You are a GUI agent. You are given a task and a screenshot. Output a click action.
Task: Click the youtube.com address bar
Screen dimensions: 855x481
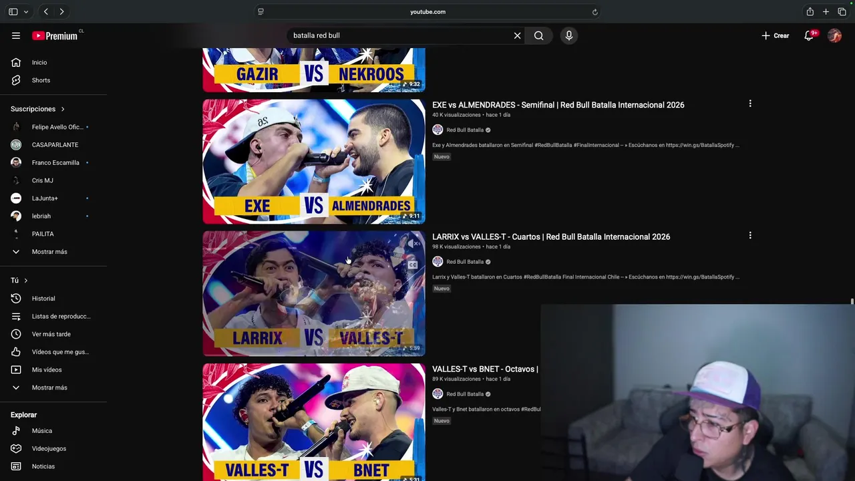(427, 11)
